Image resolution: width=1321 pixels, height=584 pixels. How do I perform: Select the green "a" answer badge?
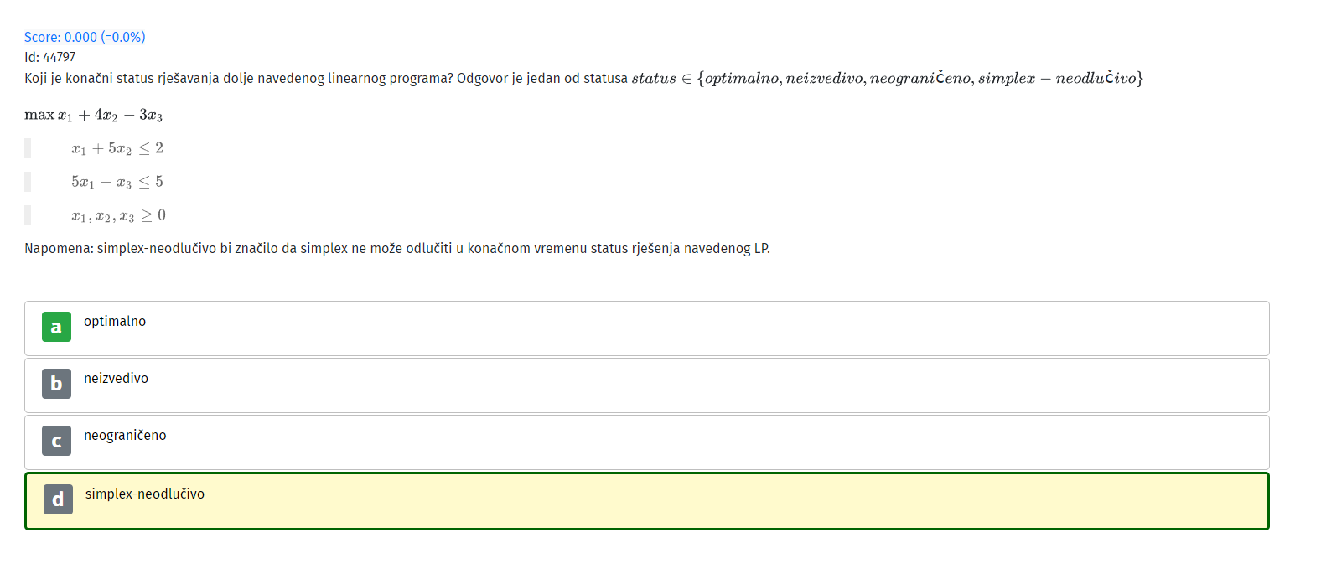point(56,327)
